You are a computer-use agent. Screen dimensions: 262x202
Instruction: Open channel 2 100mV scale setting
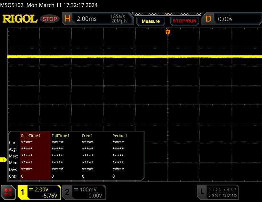pos(88,189)
